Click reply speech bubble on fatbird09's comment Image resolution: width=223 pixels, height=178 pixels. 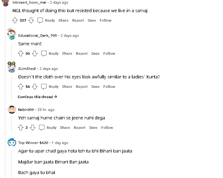coord(42,128)
